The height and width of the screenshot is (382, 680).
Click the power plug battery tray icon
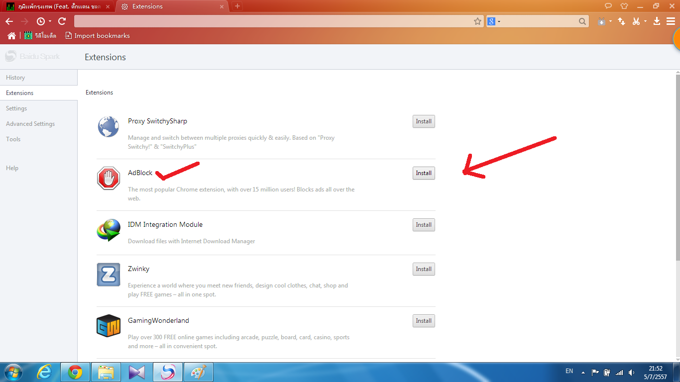[607, 372]
